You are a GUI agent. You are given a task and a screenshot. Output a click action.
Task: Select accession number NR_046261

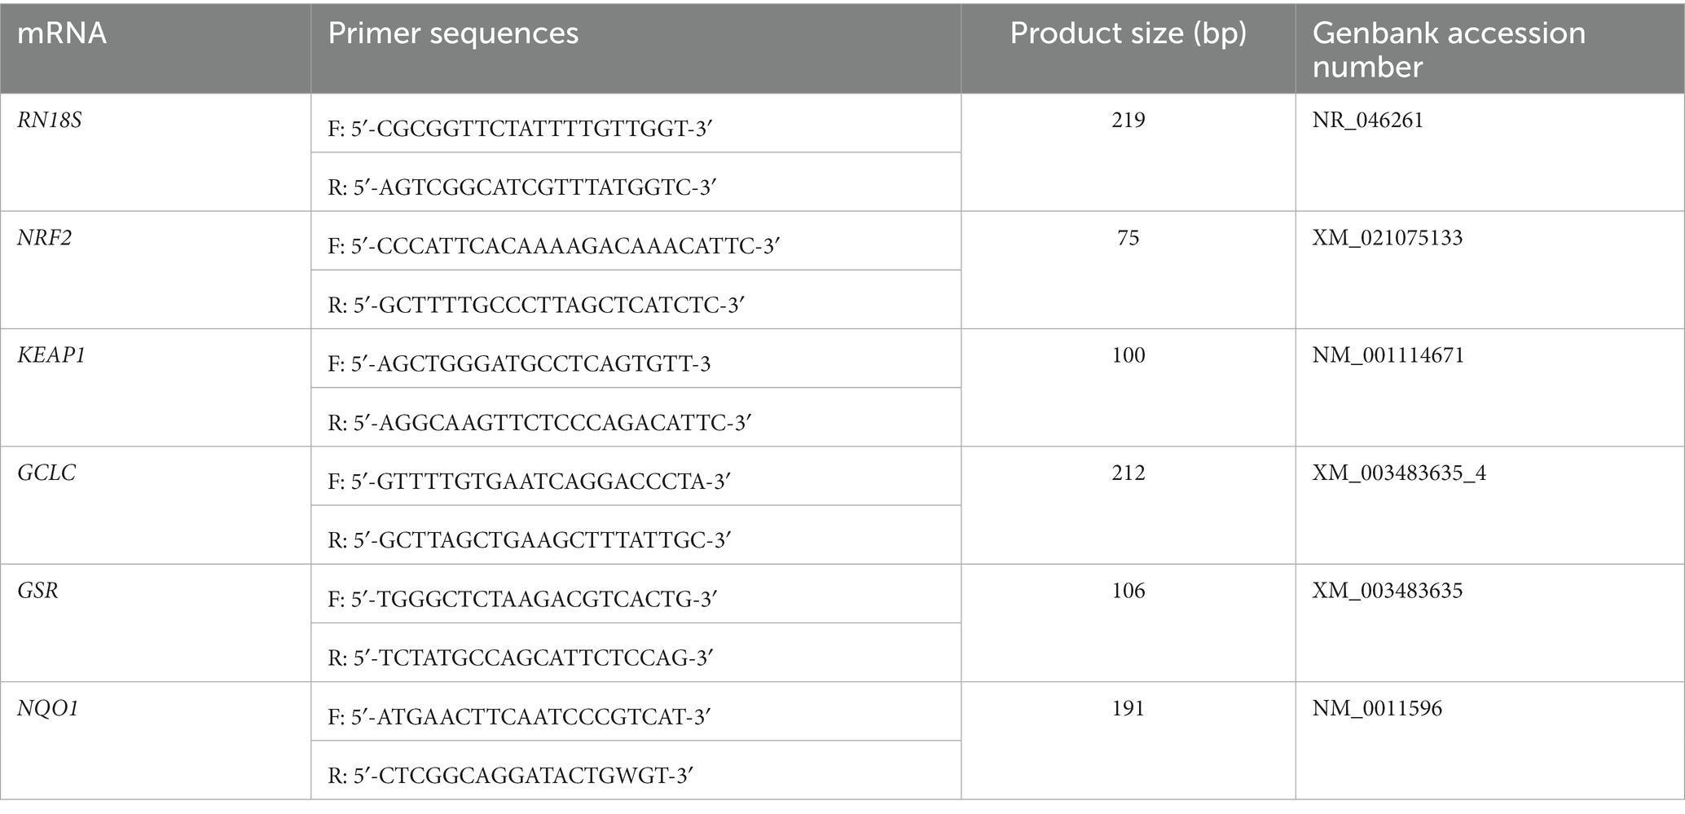pos(1367,121)
